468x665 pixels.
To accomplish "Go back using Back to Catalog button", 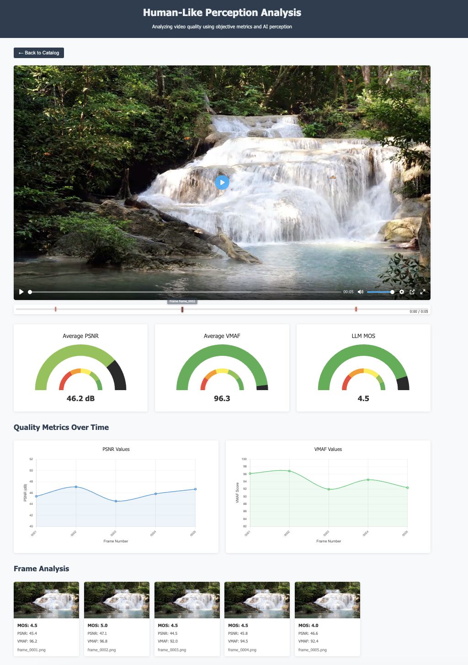I will 39,53.
